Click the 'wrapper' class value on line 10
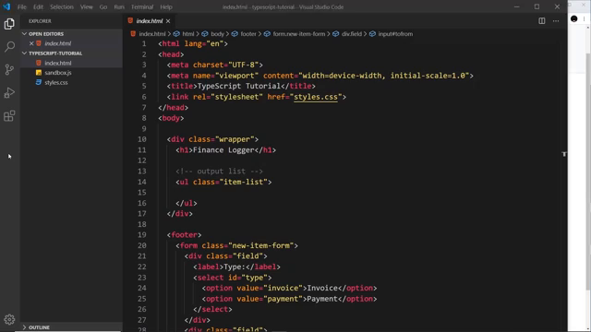The height and width of the screenshot is (332, 591). 236,139
